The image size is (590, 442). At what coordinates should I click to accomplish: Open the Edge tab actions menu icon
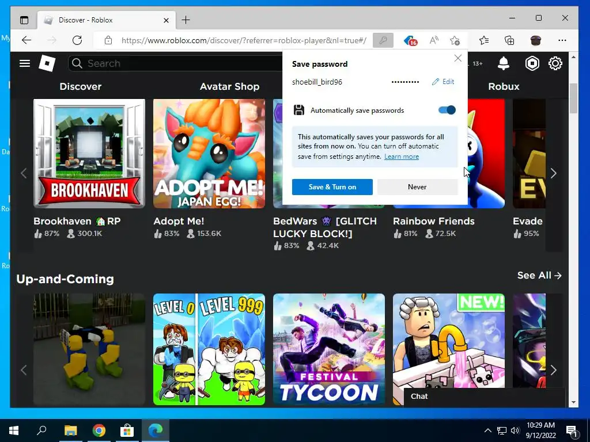(24, 20)
